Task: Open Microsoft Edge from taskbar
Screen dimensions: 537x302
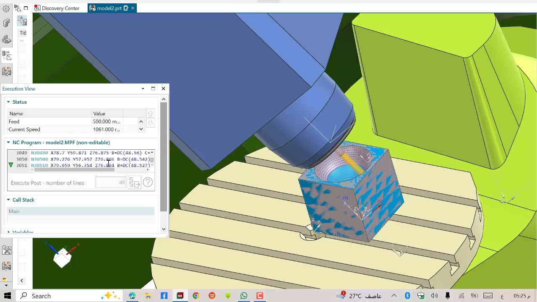Action: (x=132, y=296)
